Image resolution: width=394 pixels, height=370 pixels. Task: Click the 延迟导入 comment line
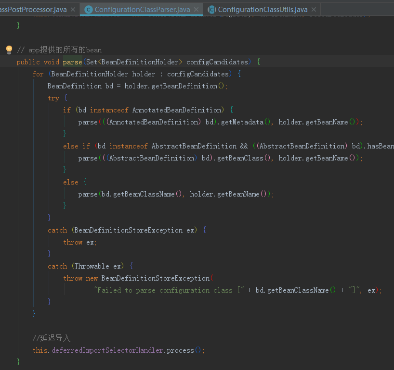point(51,338)
